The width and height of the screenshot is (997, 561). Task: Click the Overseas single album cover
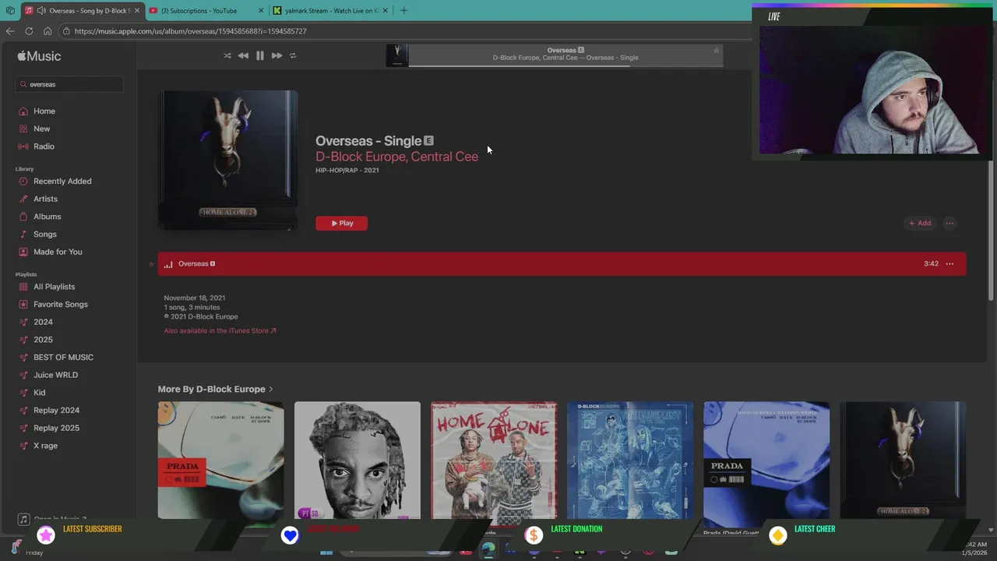227,160
